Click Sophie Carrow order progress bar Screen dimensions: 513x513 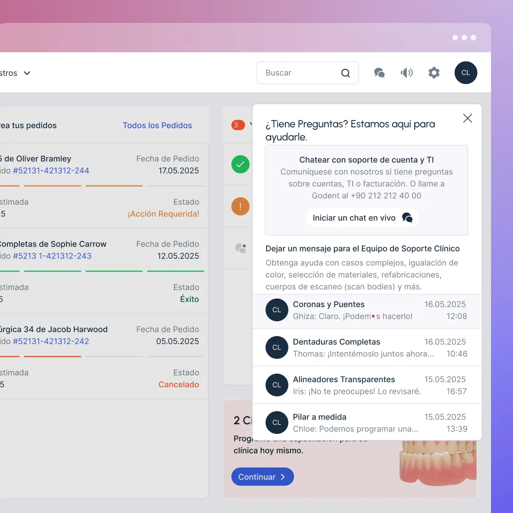pos(102,271)
